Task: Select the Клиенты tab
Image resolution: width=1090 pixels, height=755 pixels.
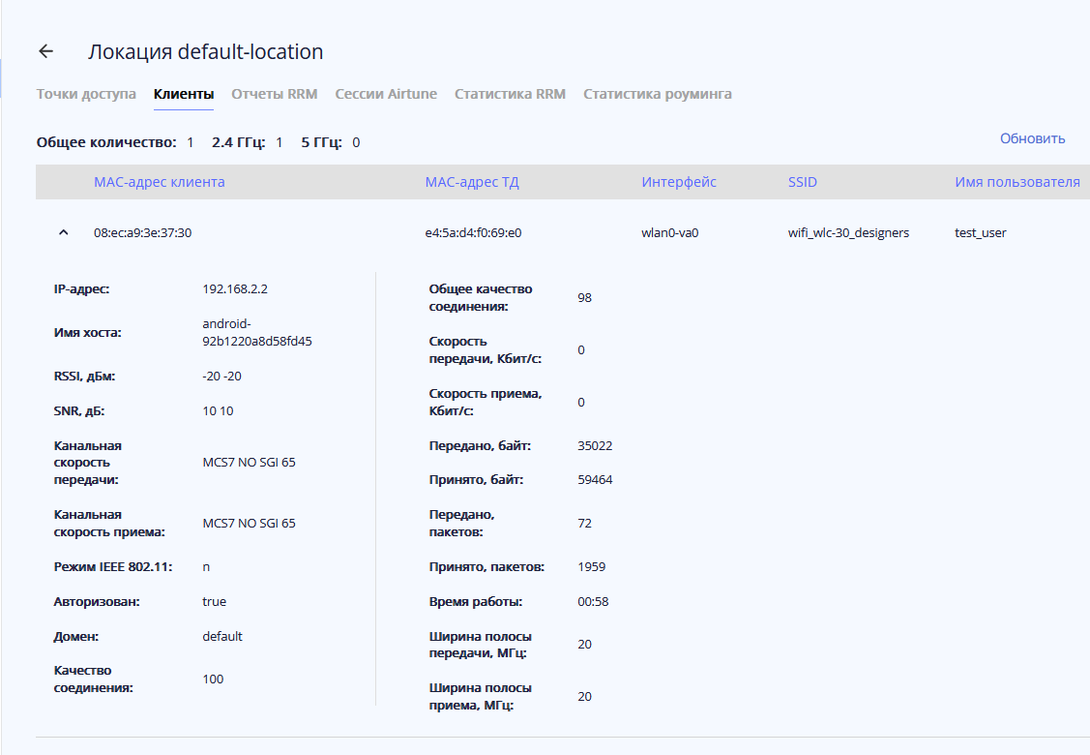Action: point(184,94)
